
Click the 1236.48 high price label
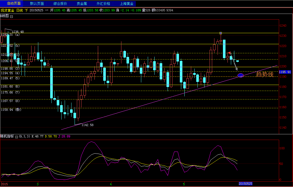[x=18, y=32]
